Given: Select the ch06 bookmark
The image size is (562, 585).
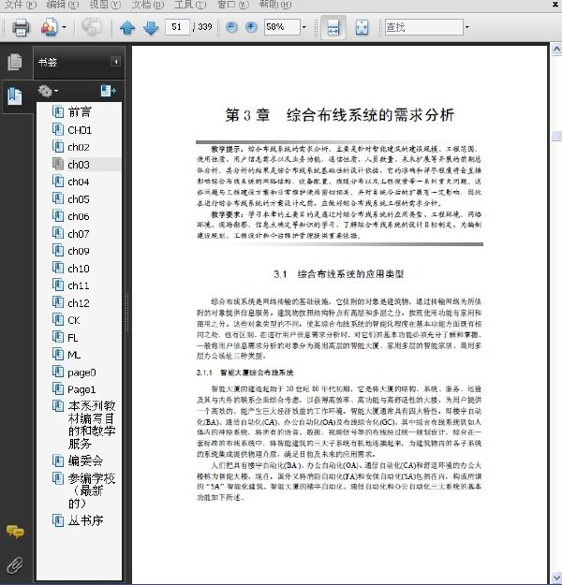Looking at the screenshot, I should point(79,216).
